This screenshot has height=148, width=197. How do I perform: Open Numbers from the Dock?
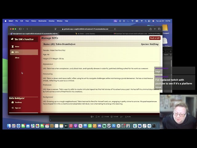tap(90, 126)
